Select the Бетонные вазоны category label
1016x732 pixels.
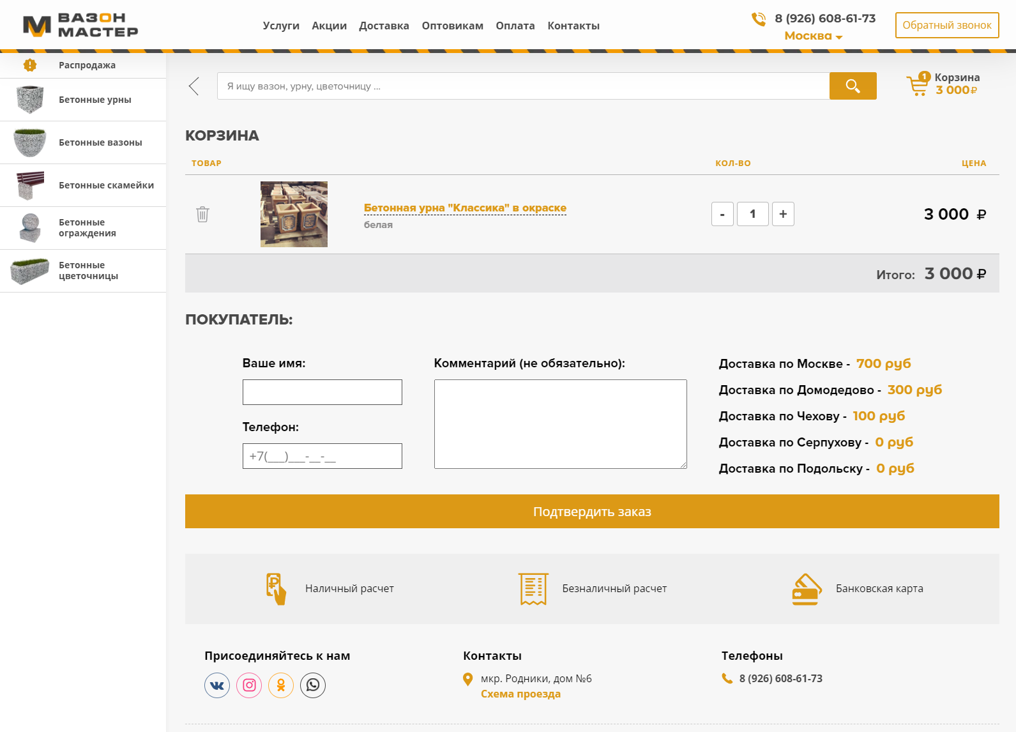click(x=100, y=142)
